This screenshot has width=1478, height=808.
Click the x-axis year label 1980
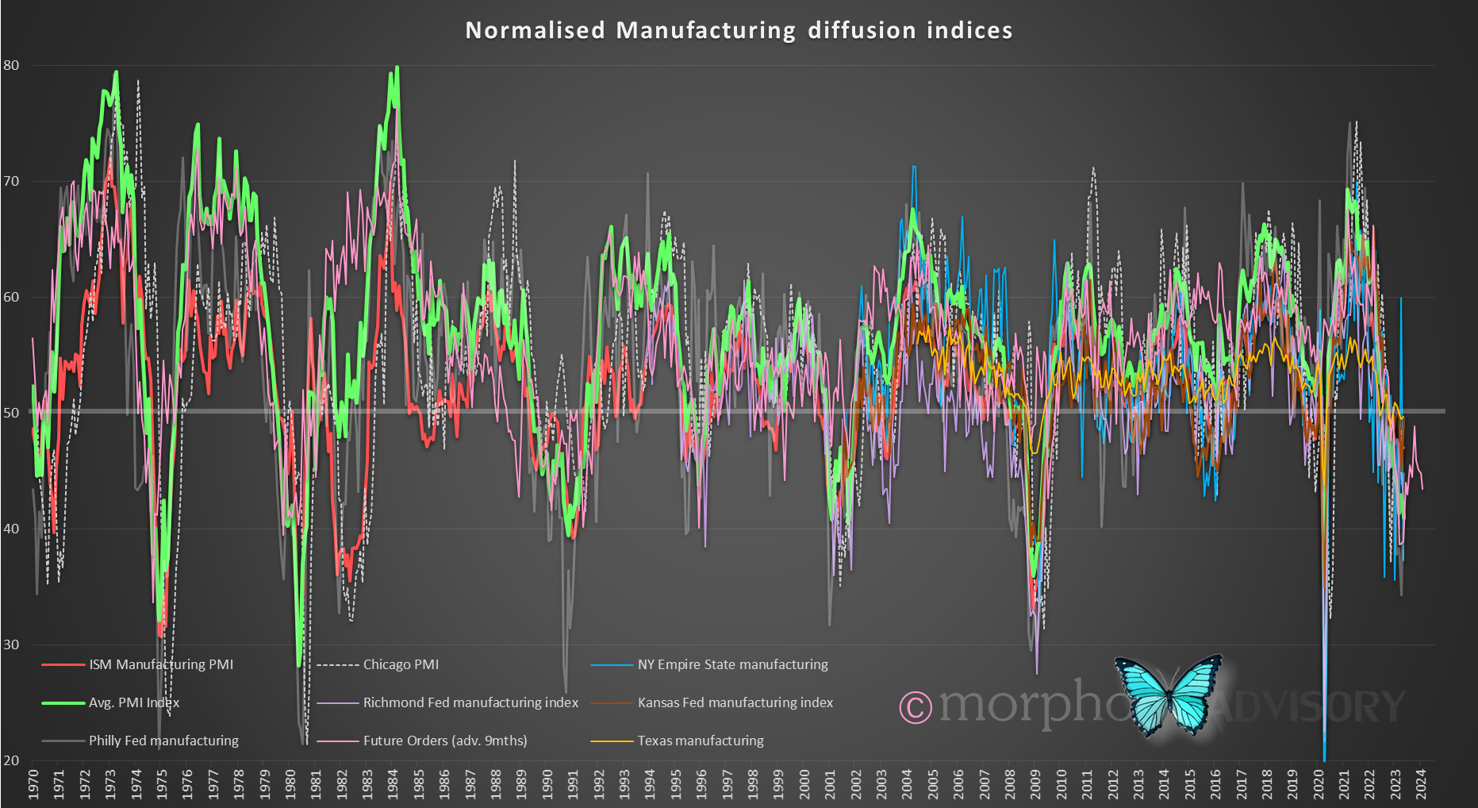pos(290,783)
